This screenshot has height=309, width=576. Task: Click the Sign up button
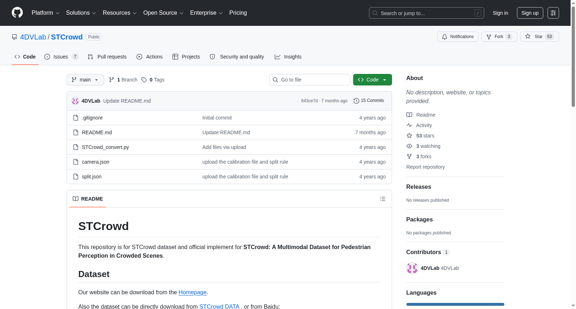tap(530, 13)
